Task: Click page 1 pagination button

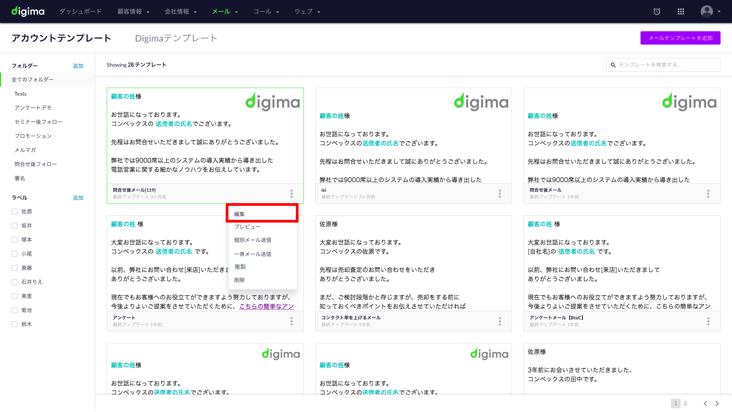Action: 676,403
